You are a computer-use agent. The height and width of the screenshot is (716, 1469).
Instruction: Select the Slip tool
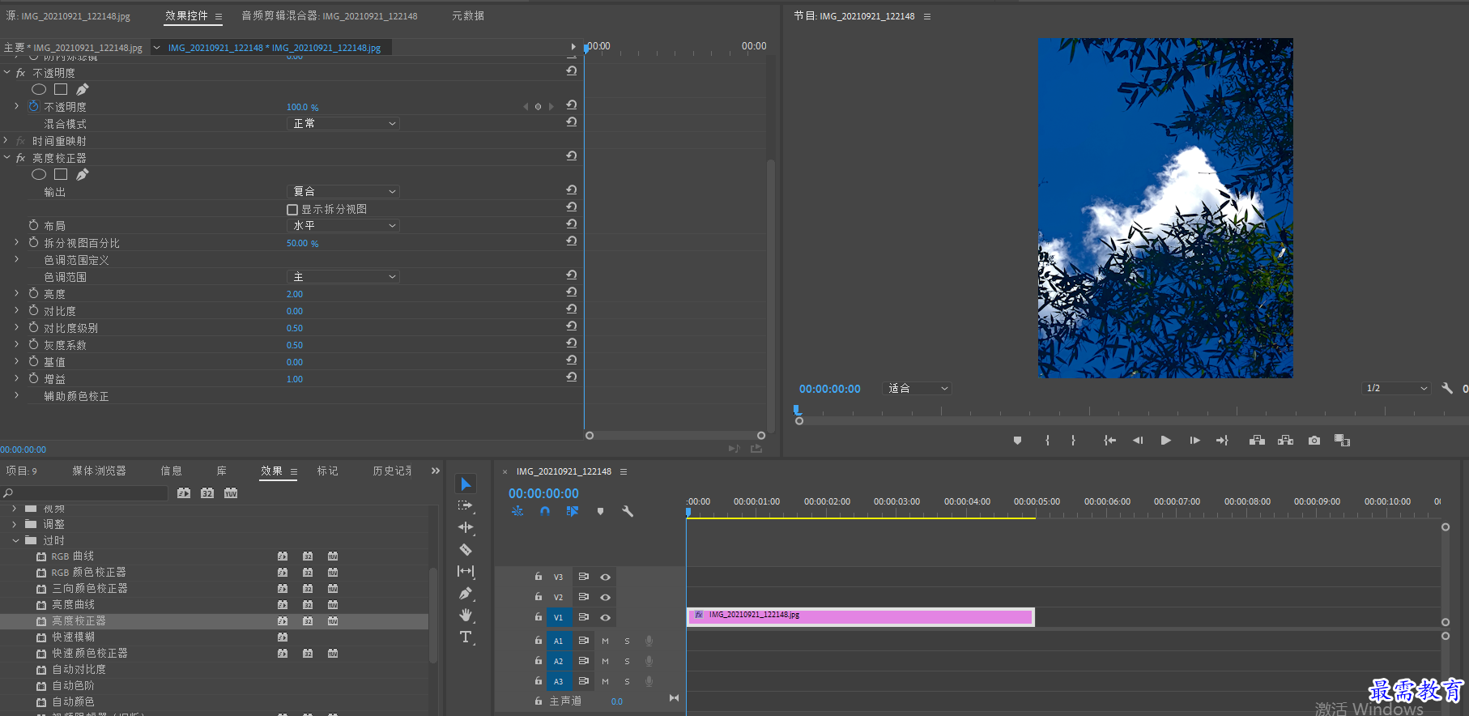pos(466,571)
